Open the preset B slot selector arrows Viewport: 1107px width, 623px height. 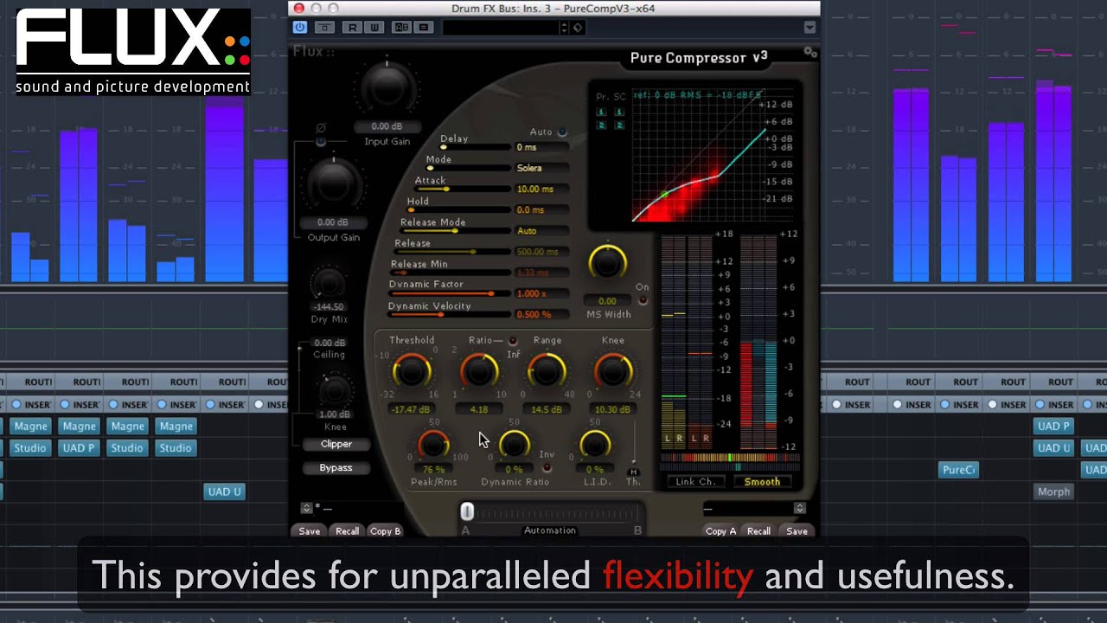(799, 508)
